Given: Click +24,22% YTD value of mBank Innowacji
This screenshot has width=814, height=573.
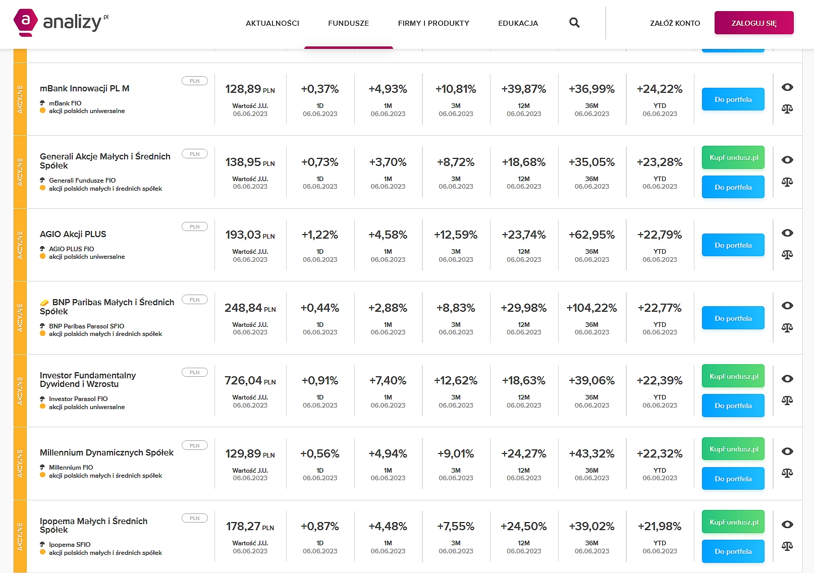Looking at the screenshot, I should 660,89.
